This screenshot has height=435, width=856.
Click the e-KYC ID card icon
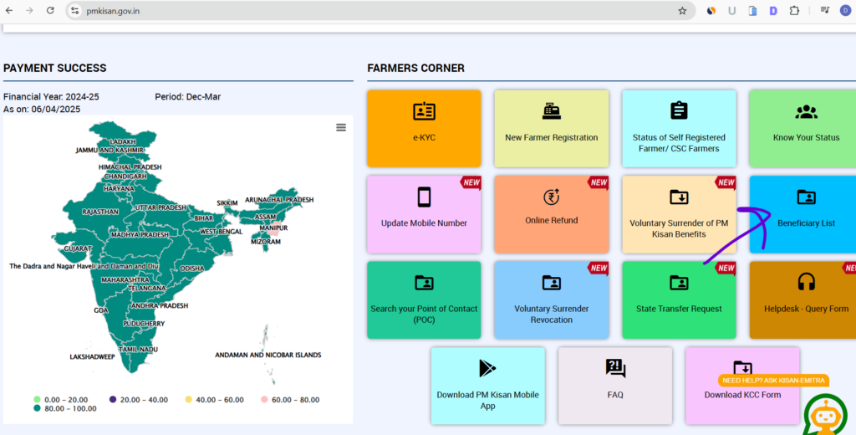click(x=424, y=111)
